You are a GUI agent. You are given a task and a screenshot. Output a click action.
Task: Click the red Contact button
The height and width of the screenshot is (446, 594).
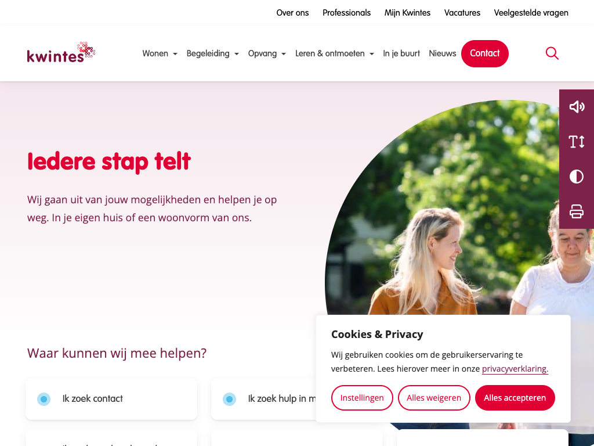point(485,53)
